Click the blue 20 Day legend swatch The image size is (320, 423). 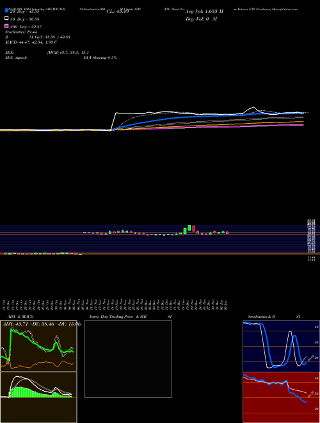pos(6,11)
